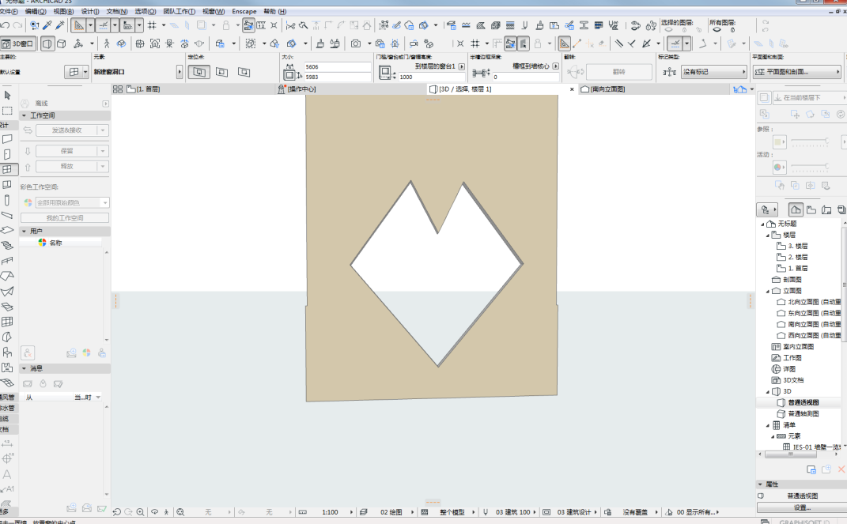Click the Undo arrow icon
The image size is (847, 524).
[5, 25]
